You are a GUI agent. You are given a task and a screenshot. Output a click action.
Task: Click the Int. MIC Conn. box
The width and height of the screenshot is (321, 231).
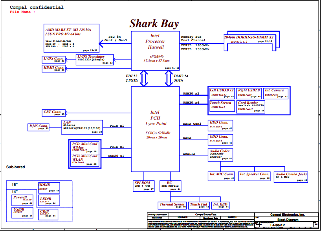[221, 176]
